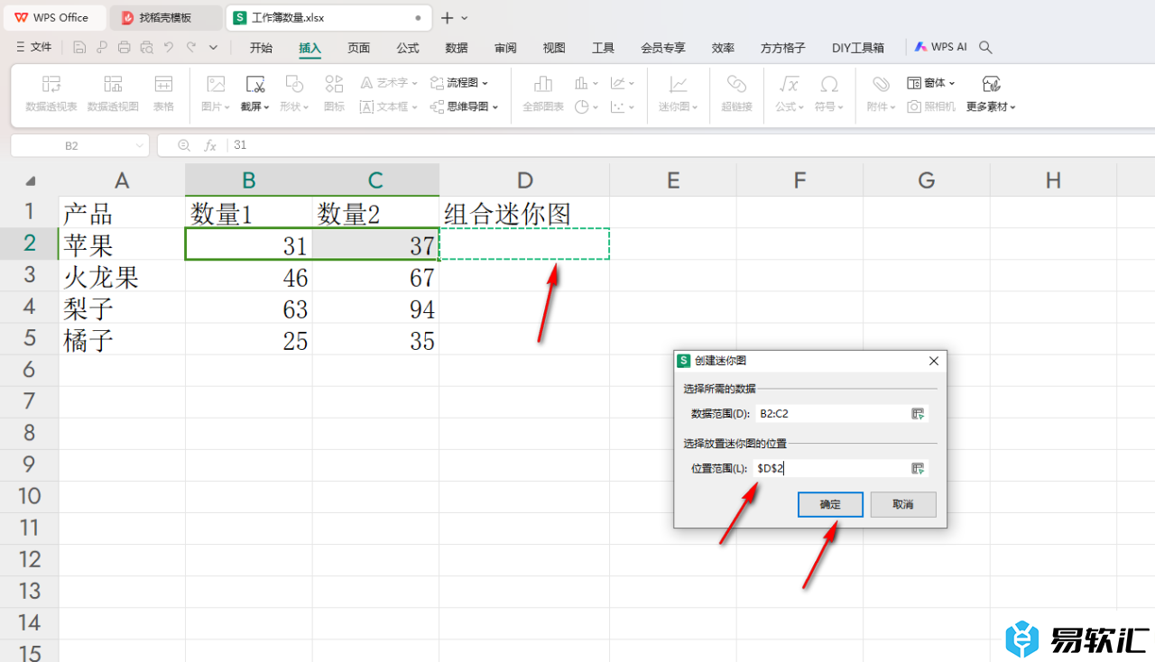The height and width of the screenshot is (662, 1155).
Task: Click the All Charts (全部图表) icon
Action: coord(543,85)
